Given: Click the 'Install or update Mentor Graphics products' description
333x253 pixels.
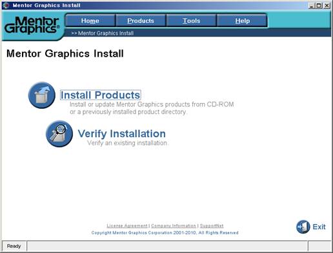Looking at the screenshot, I should click(x=152, y=108).
